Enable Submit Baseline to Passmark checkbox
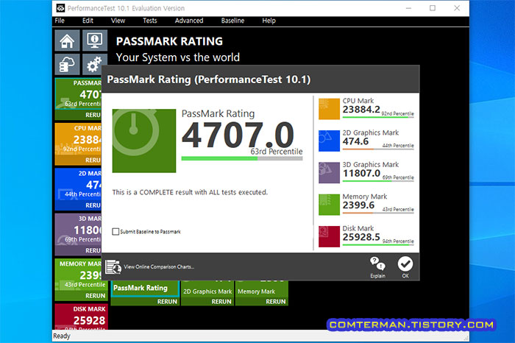The image size is (515, 343). click(116, 232)
